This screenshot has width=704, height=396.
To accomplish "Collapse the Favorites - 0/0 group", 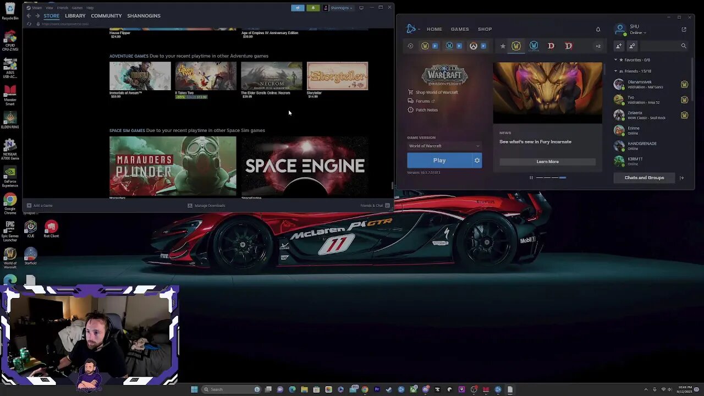I will (x=616, y=60).
